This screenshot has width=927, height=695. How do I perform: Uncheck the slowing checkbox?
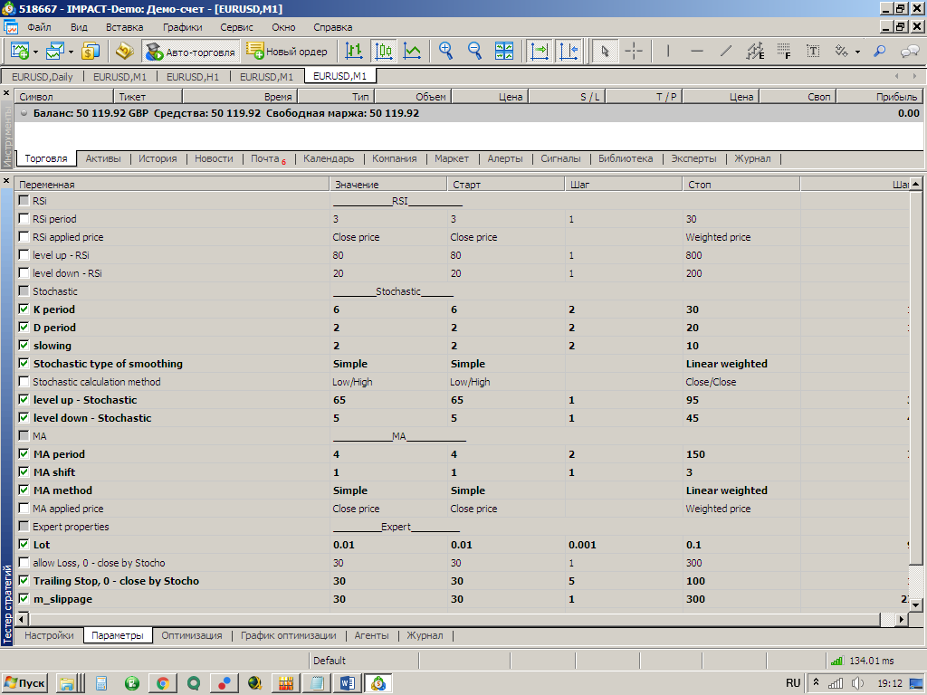(24, 345)
